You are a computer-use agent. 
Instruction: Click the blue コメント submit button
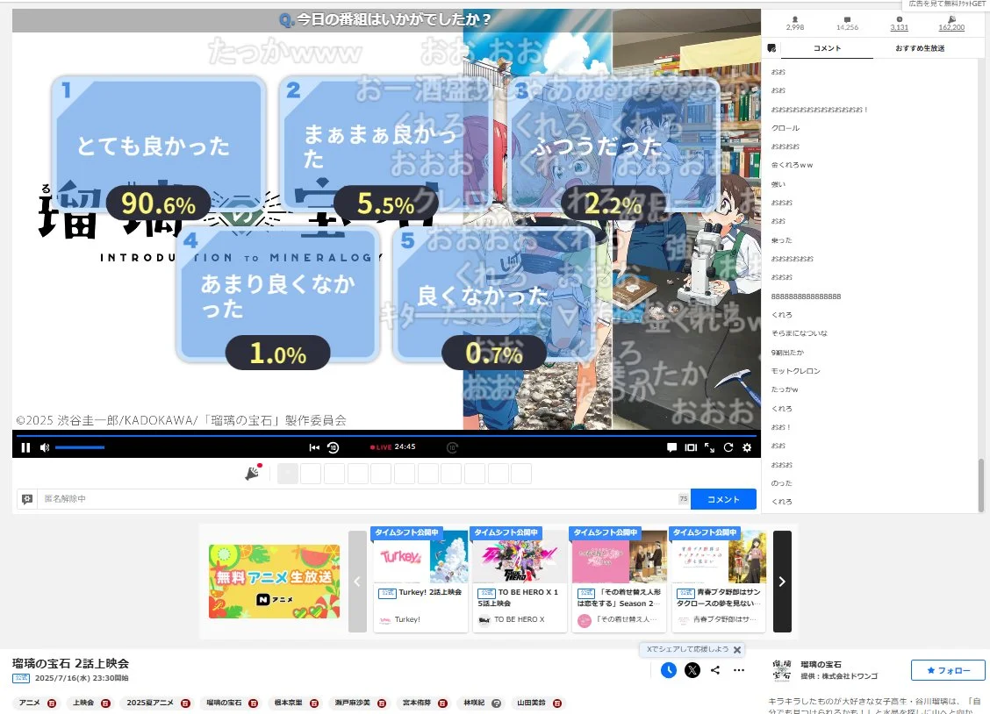723,499
